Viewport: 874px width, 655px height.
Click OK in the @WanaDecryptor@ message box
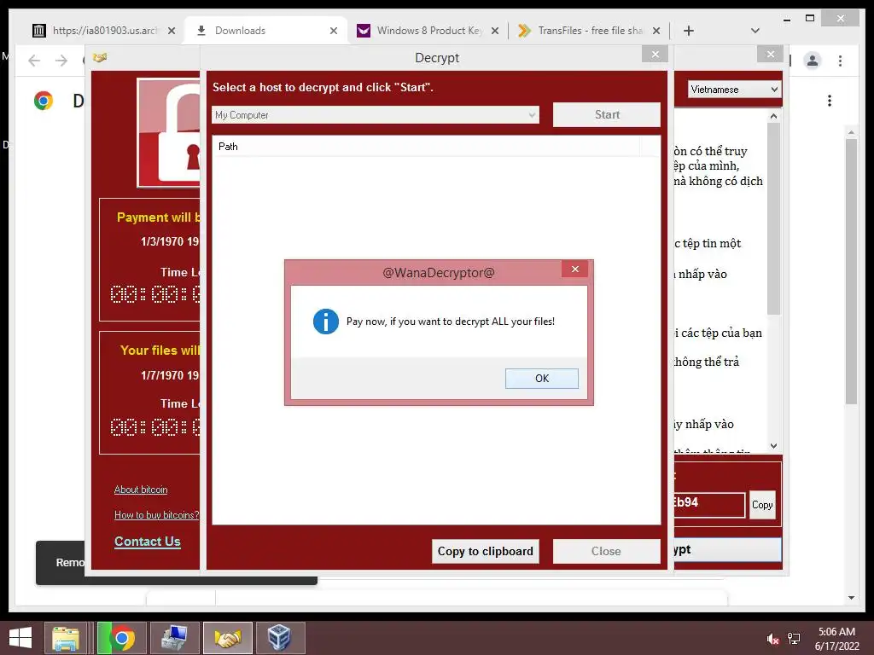coord(541,378)
